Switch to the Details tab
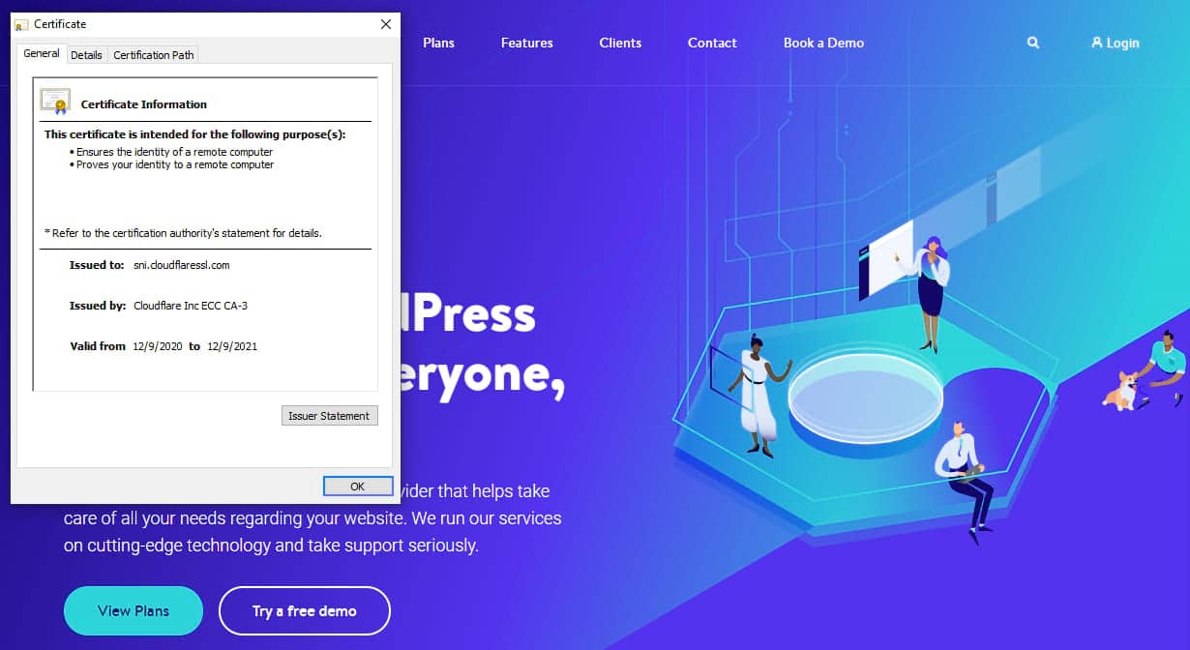 coord(86,55)
